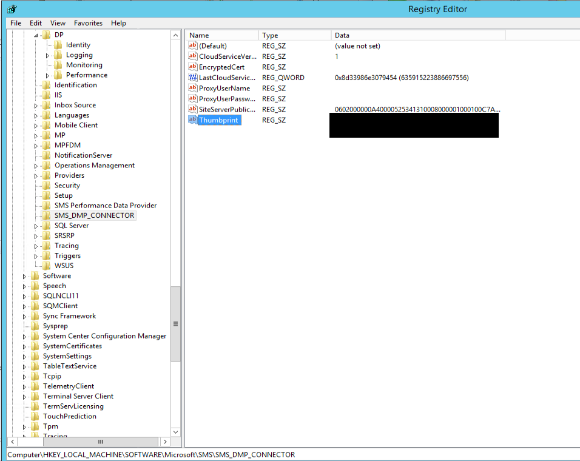Expand the MP key
580x461 pixels.
[x=36, y=136]
